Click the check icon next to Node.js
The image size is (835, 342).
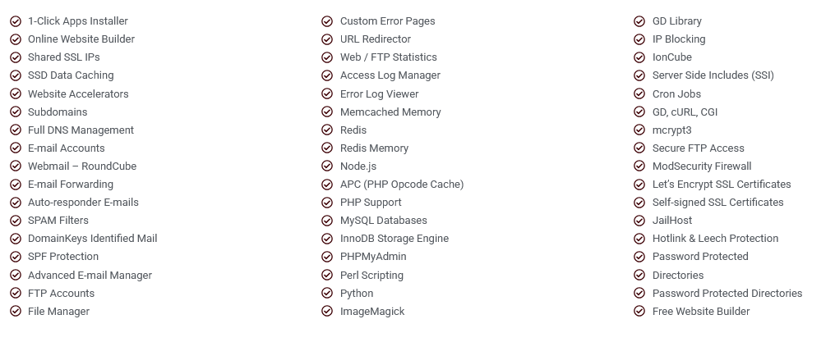327,166
